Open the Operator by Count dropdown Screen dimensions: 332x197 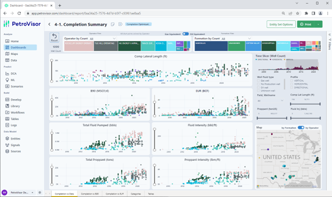(103, 38)
